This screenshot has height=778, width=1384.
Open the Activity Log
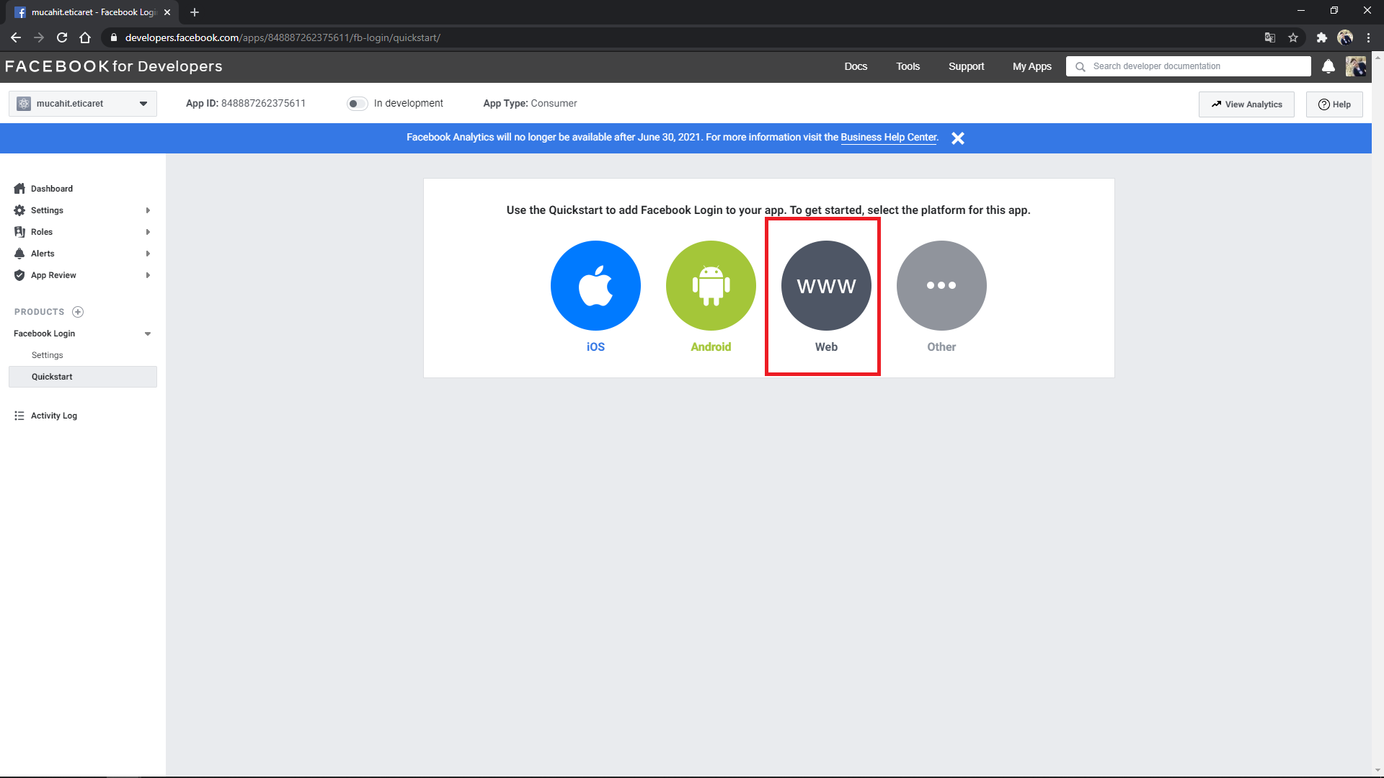tap(54, 416)
